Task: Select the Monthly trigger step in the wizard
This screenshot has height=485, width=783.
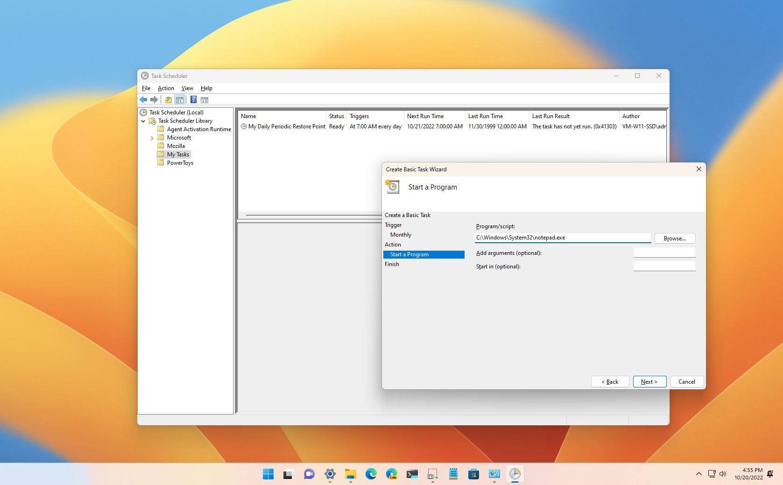Action: coord(400,234)
